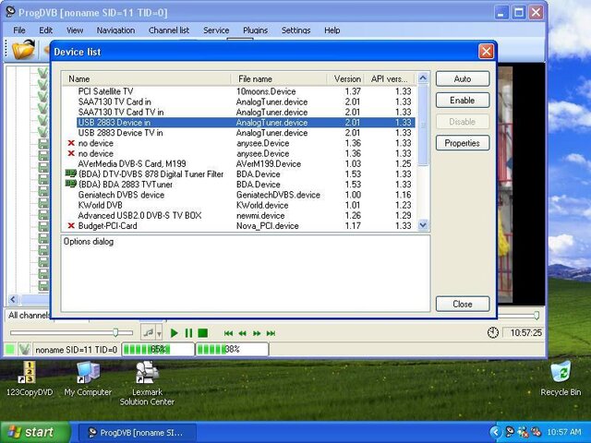The width and height of the screenshot is (591, 443).
Task: Click the checkmark icon in status bar
Action: tap(25, 349)
